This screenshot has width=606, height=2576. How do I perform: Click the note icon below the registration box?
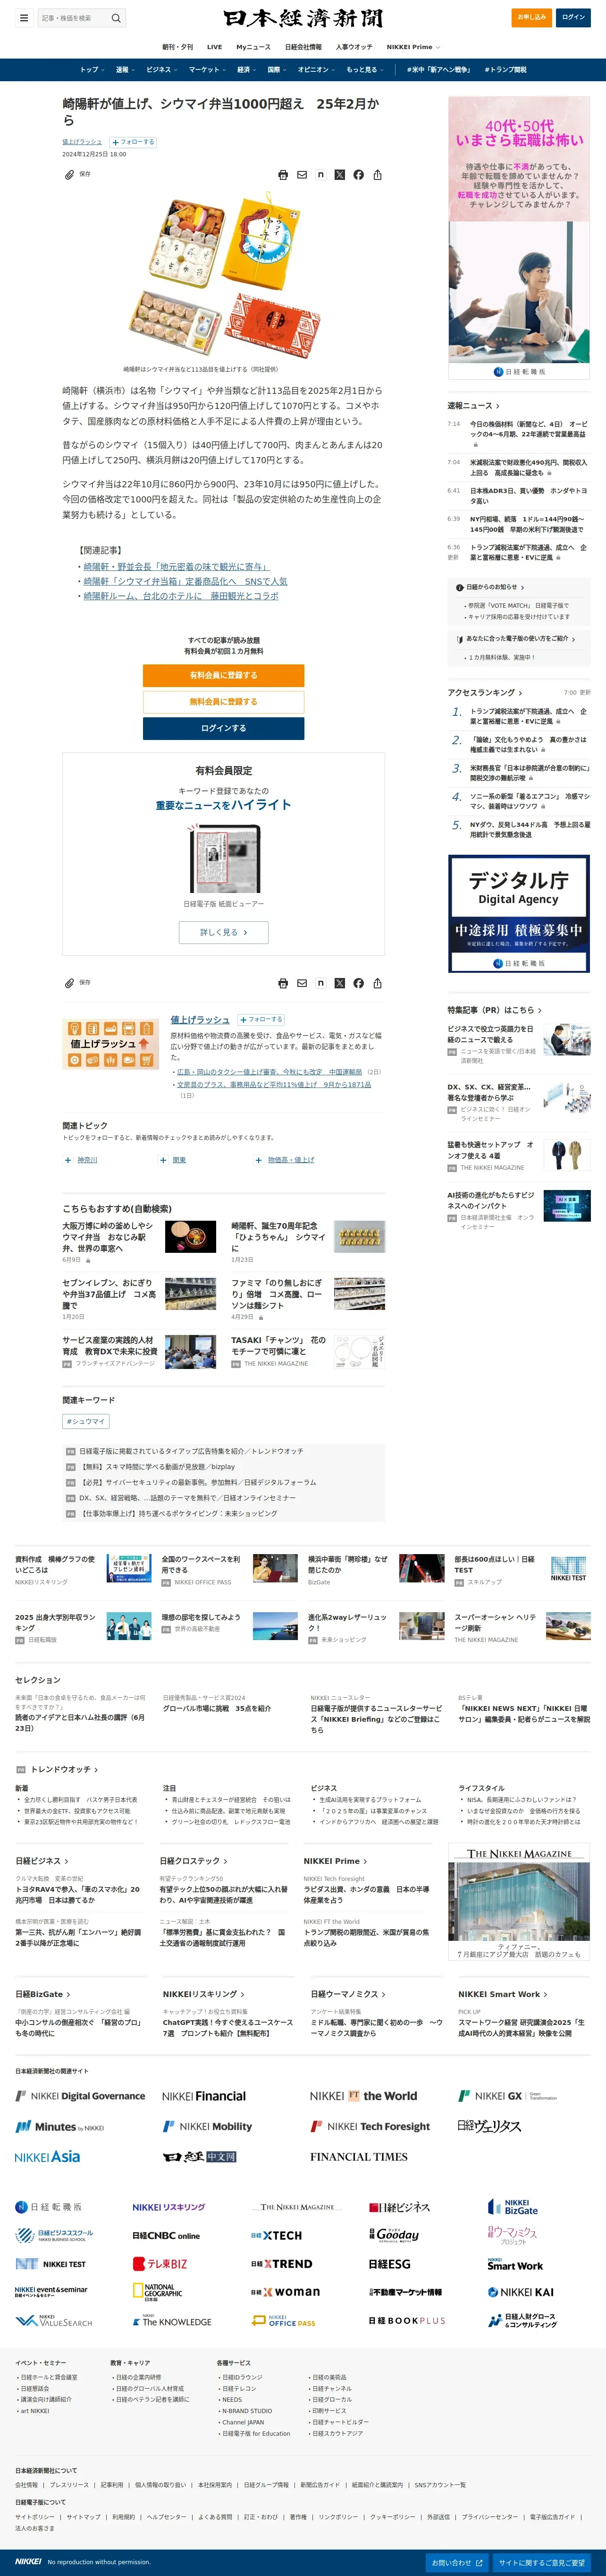[x=321, y=983]
